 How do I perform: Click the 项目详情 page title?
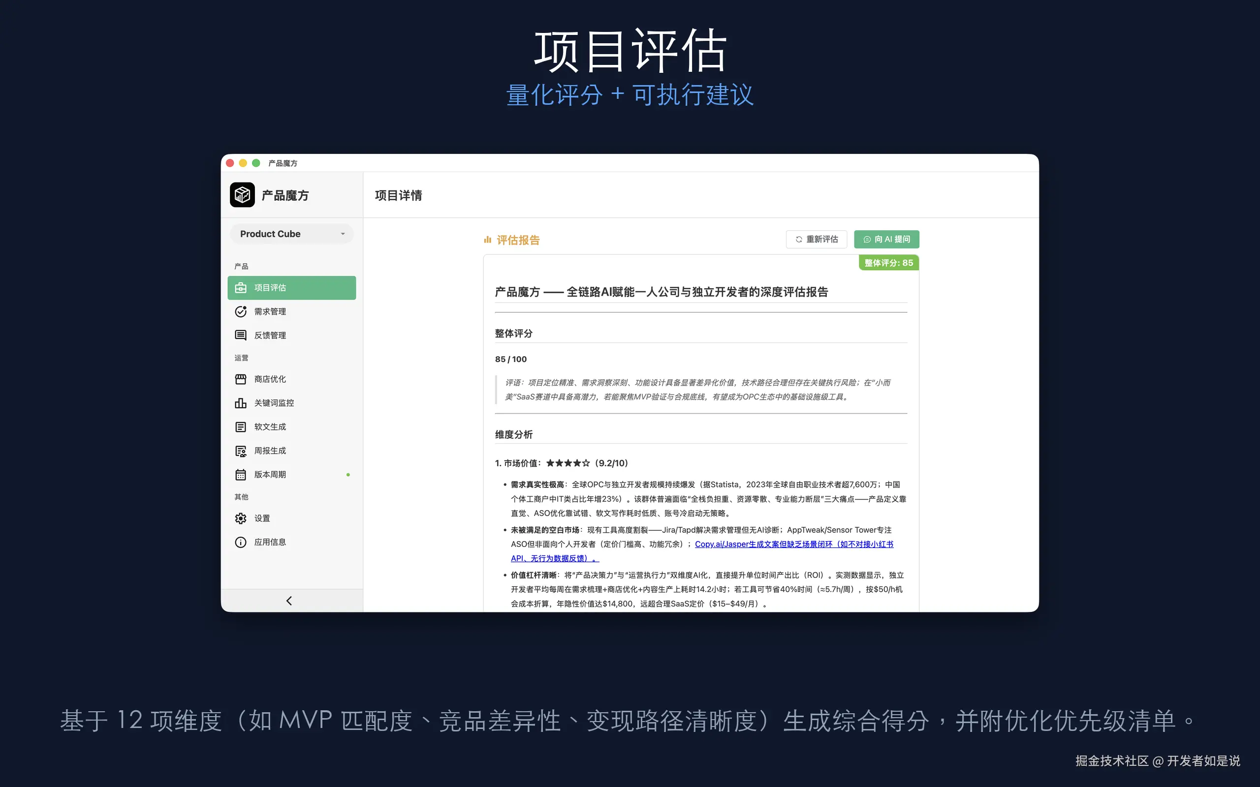(x=398, y=195)
